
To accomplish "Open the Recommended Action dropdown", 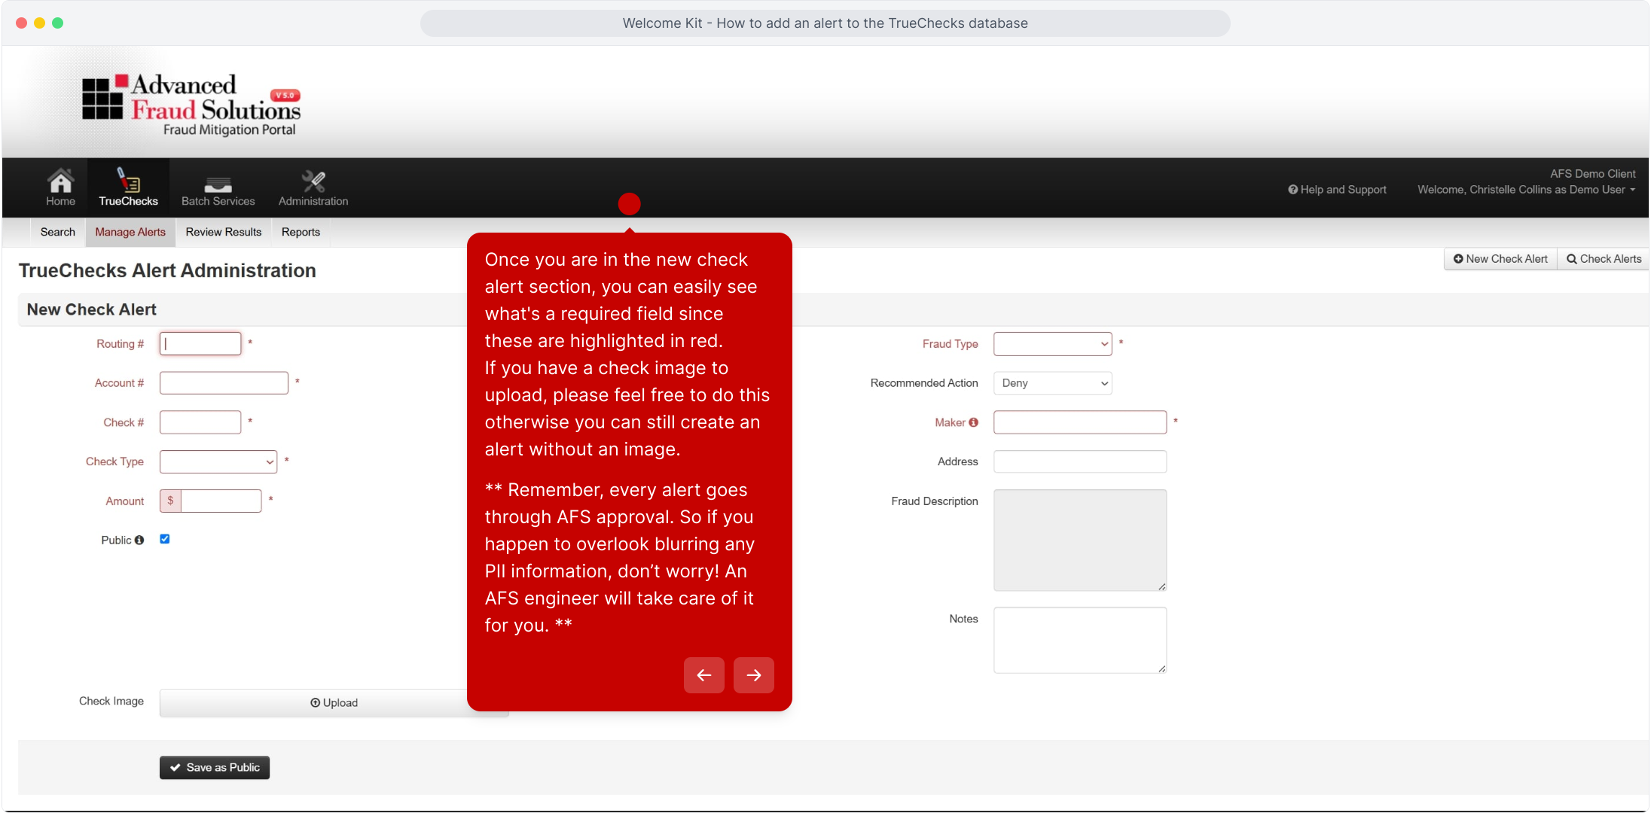I will (x=1053, y=383).
